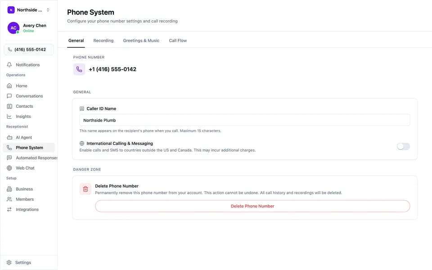432x270 pixels.
Task: Open Settings at sidebar bottom
Action: pyautogui.click(x=29, y=262)
